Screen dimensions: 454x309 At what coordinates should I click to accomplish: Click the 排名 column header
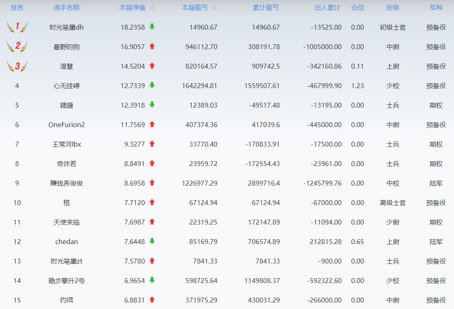(x=17, y=8)
